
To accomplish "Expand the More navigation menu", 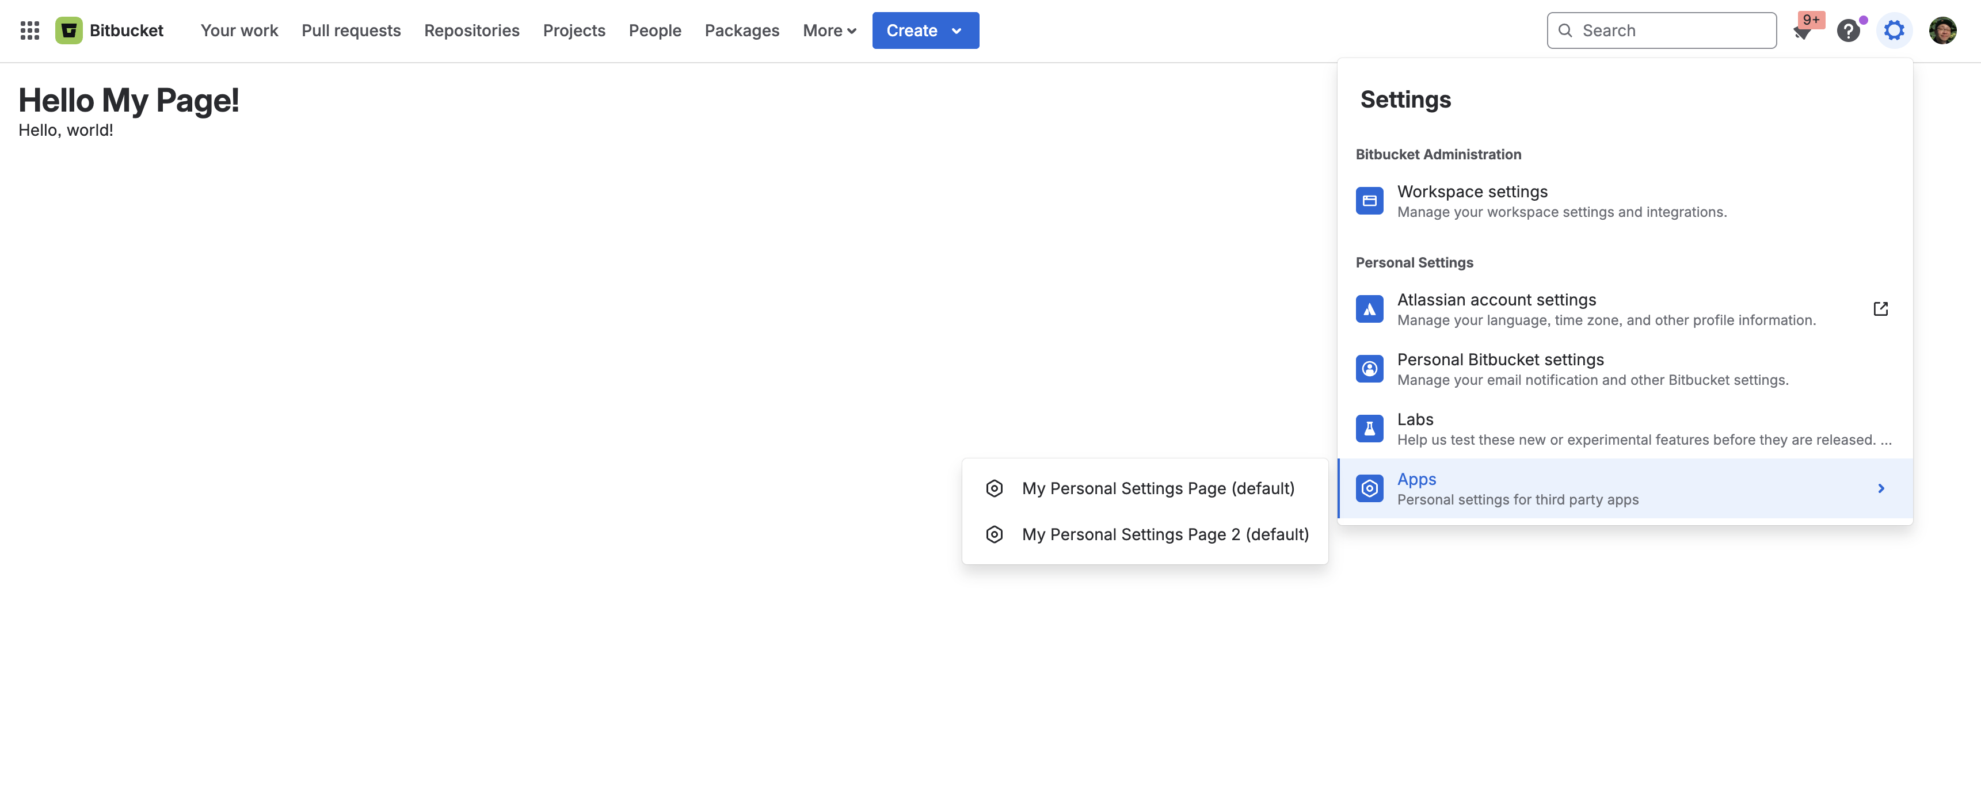I will click(829, 30).
